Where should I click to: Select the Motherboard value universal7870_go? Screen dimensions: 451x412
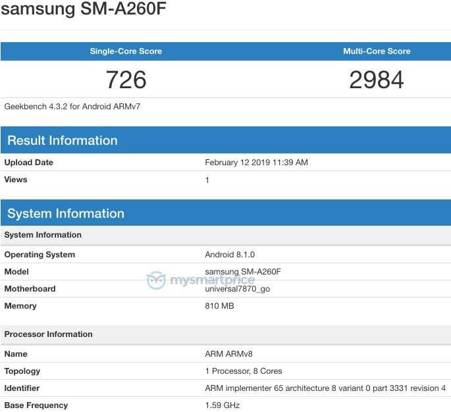point(237,289)
